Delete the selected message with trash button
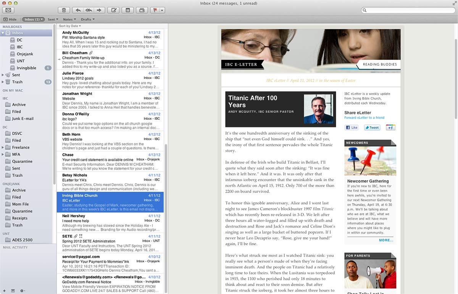458x294 pixels. tap(64, 10)
